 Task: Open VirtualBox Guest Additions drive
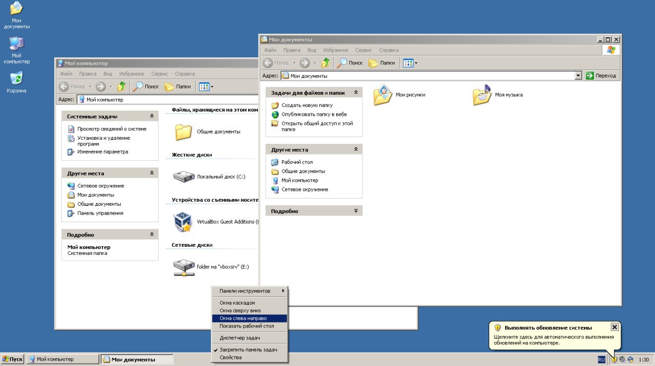(216, 222)
